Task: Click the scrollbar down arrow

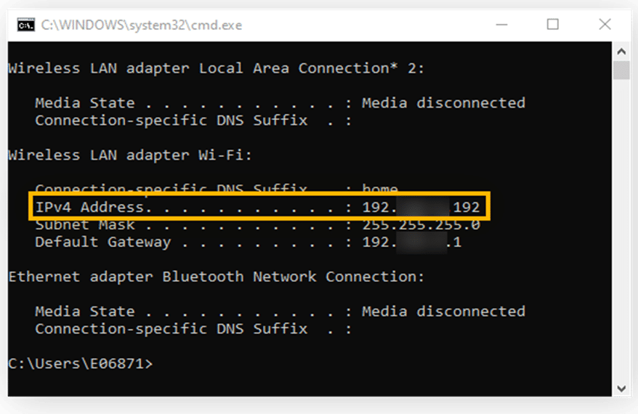Action: (x=621, y=388)
